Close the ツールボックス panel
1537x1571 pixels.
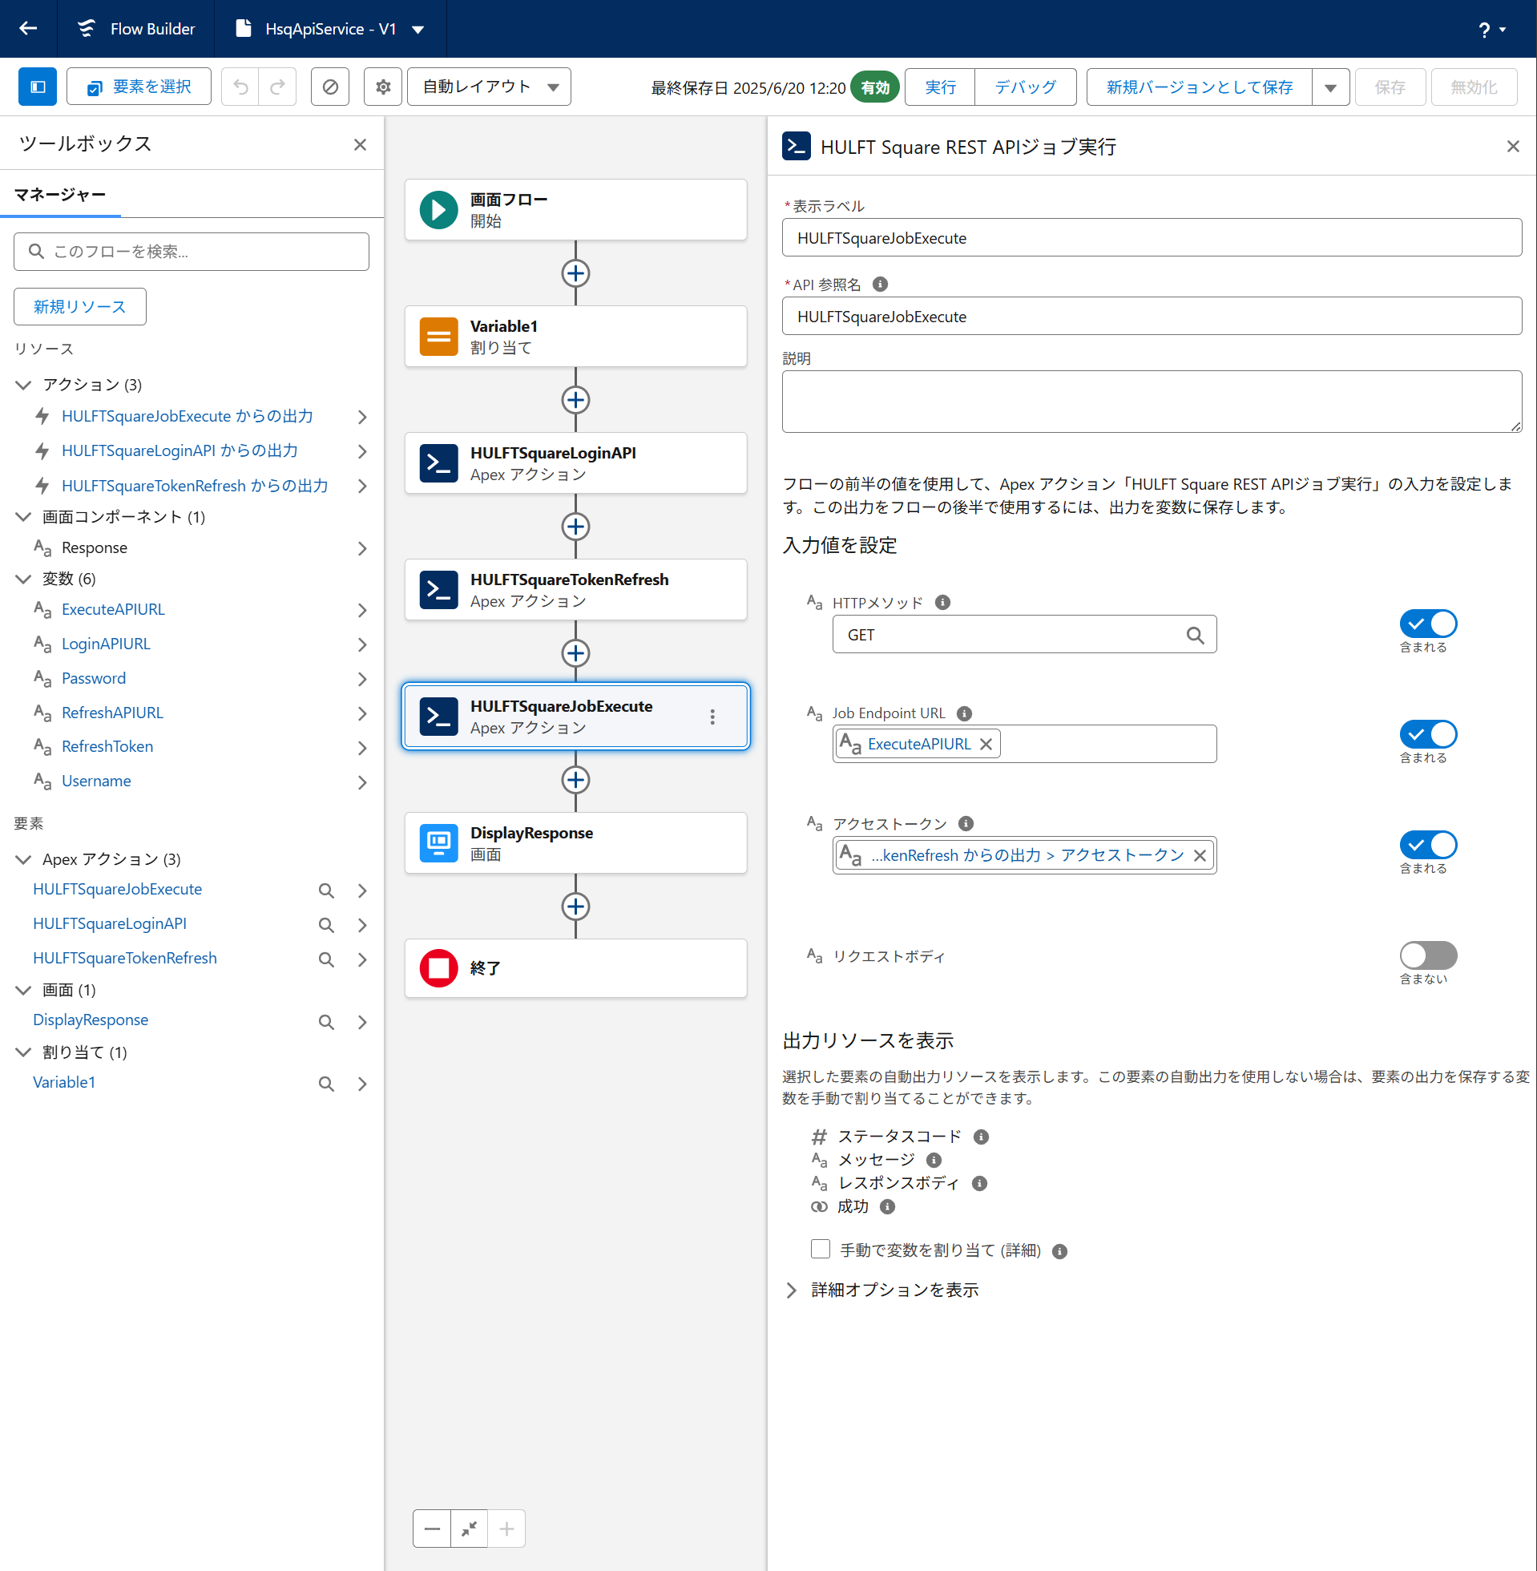(x=360, y=144)
